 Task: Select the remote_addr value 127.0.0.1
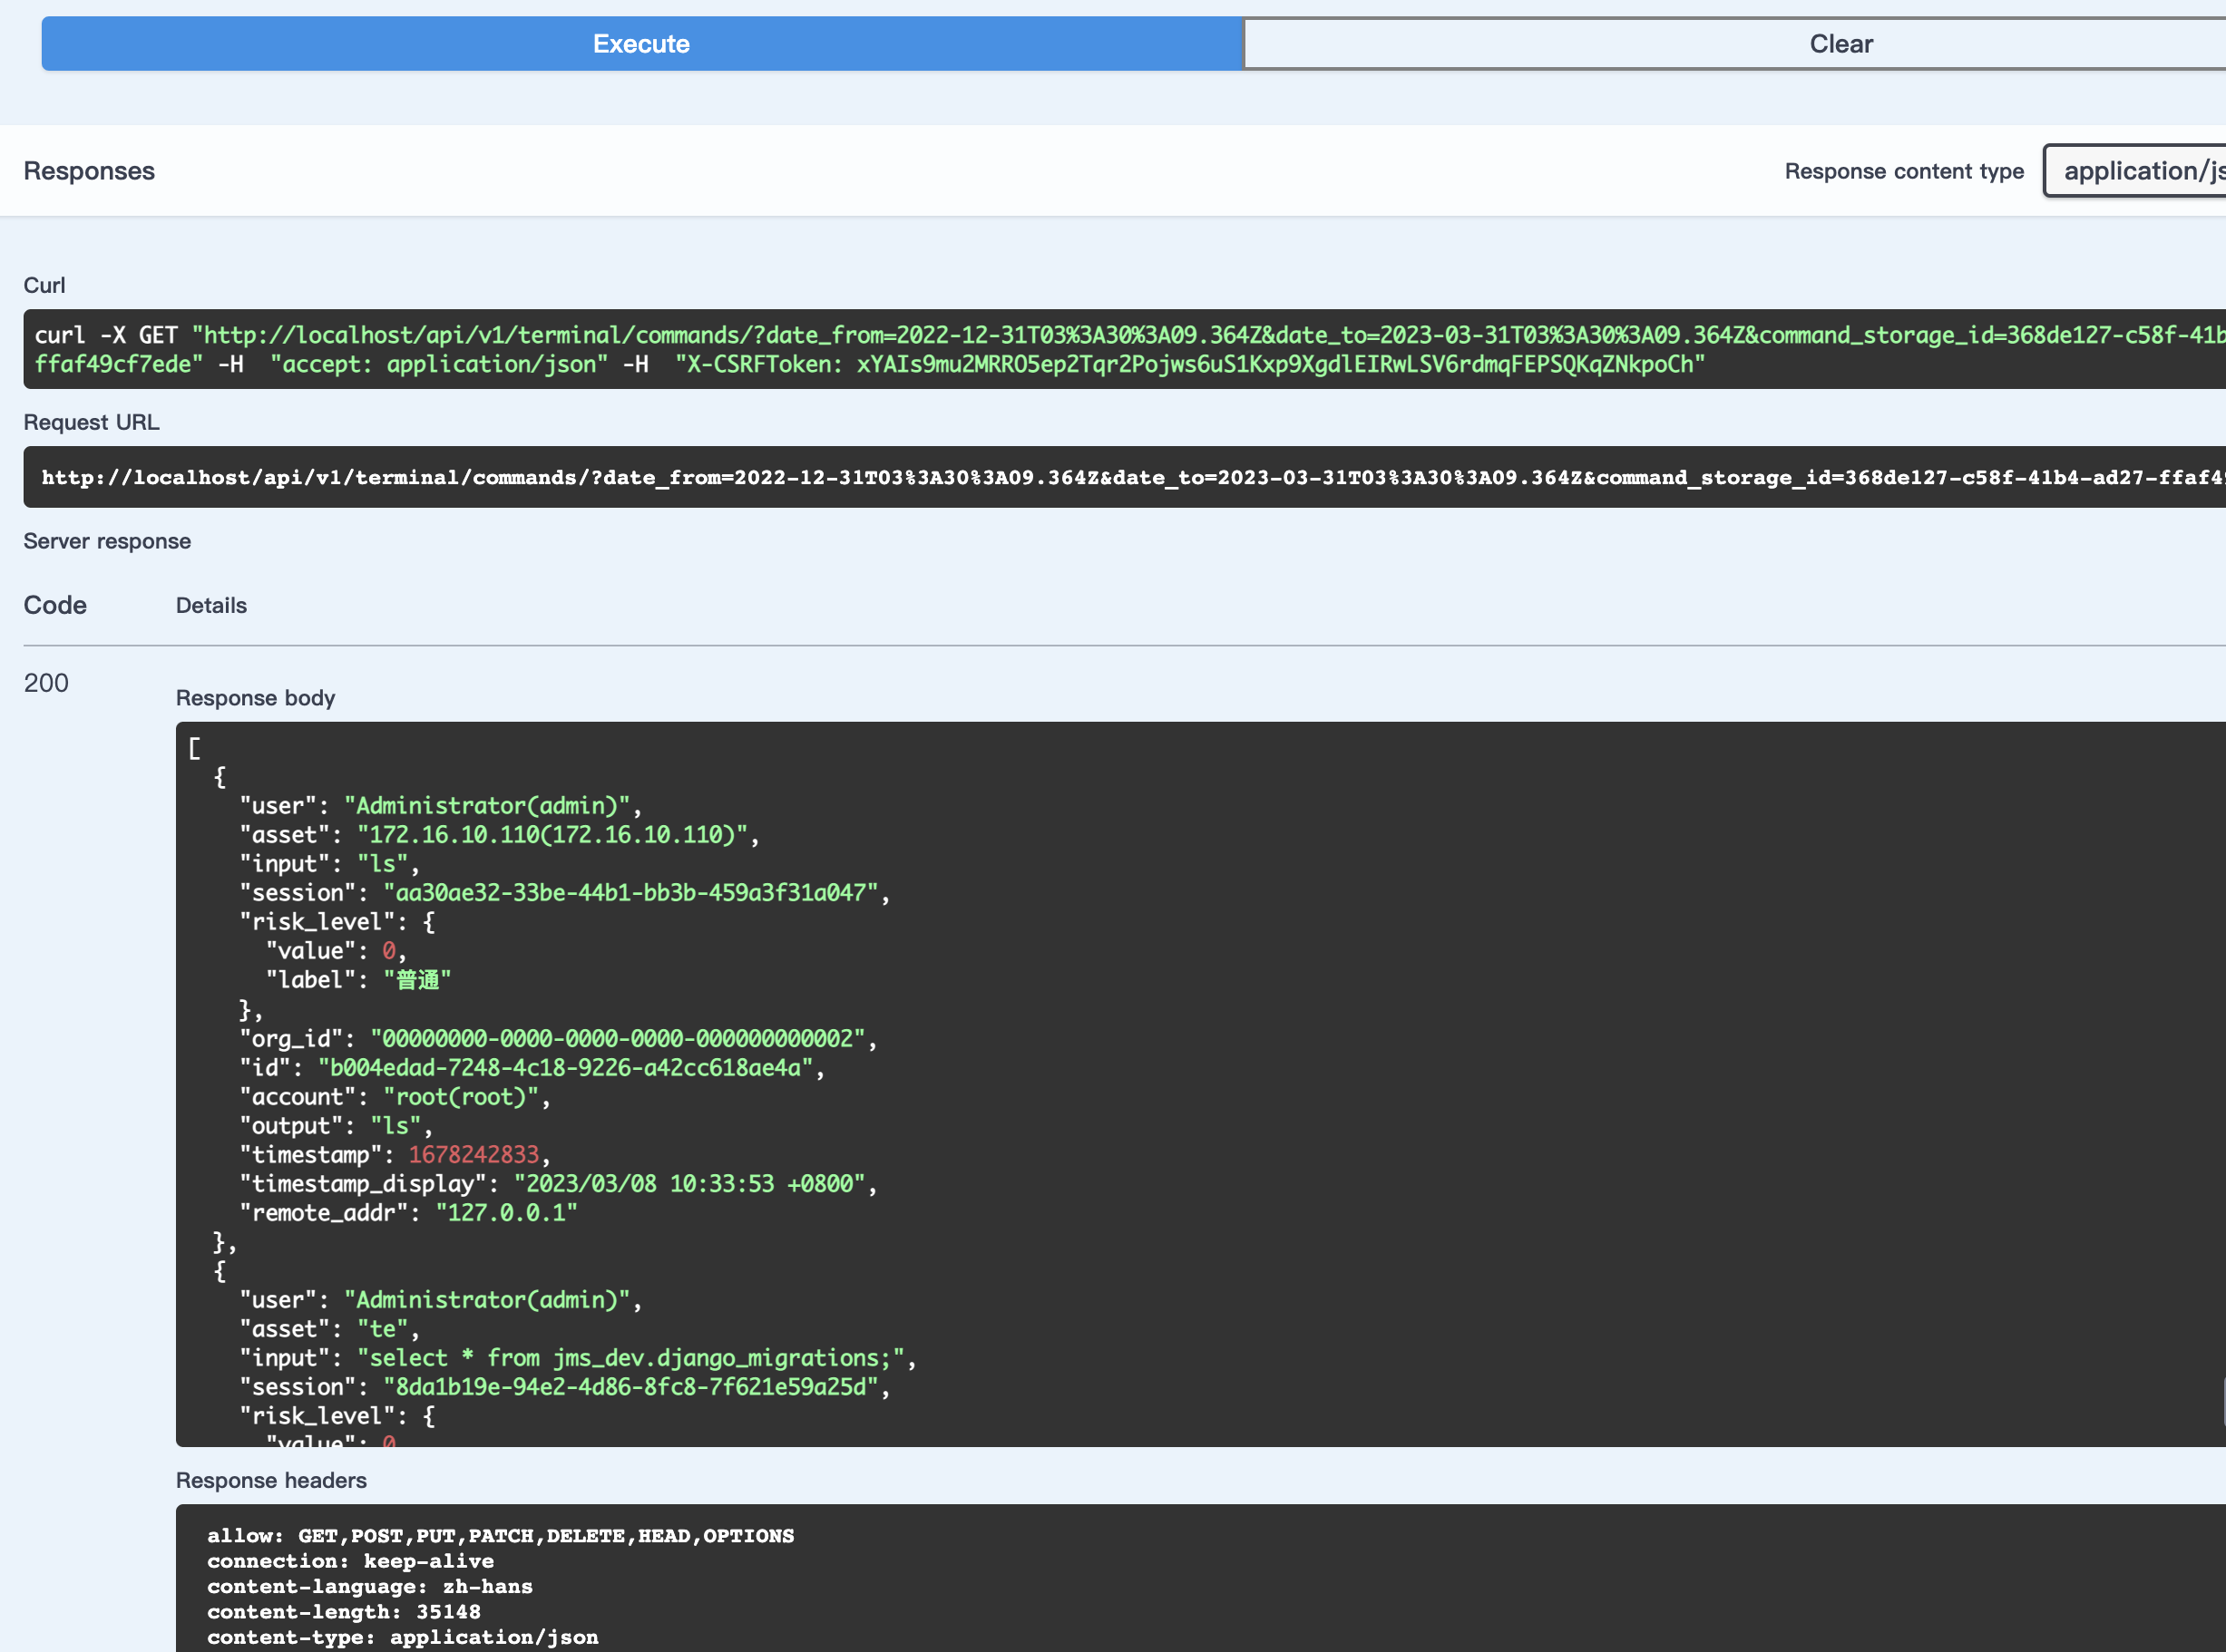(x=507, y=1212)
